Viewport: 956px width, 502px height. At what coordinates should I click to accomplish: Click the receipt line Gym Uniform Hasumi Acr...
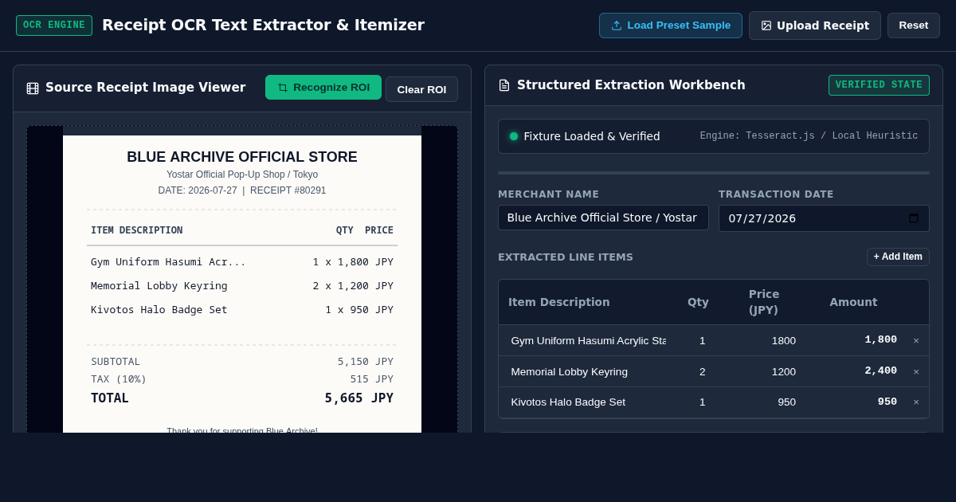point(168,261)
